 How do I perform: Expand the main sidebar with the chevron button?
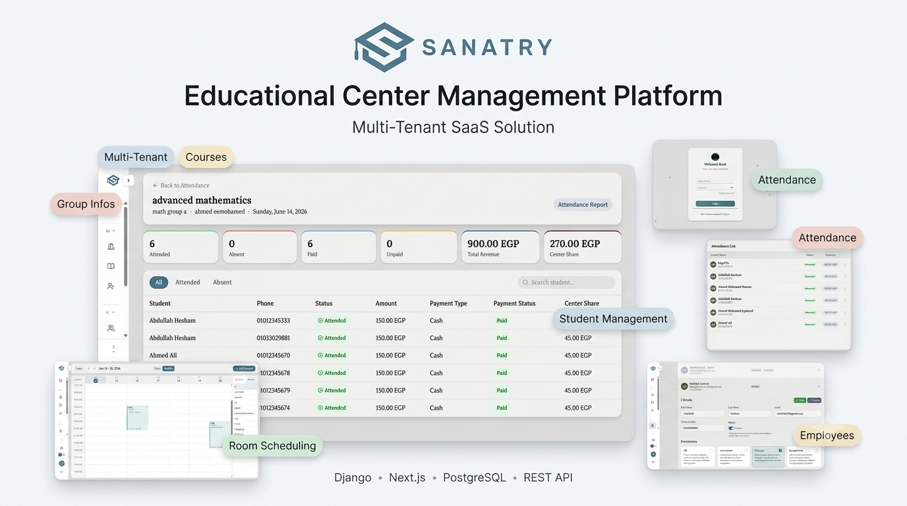pyautogui.click(x=129, y=181)
